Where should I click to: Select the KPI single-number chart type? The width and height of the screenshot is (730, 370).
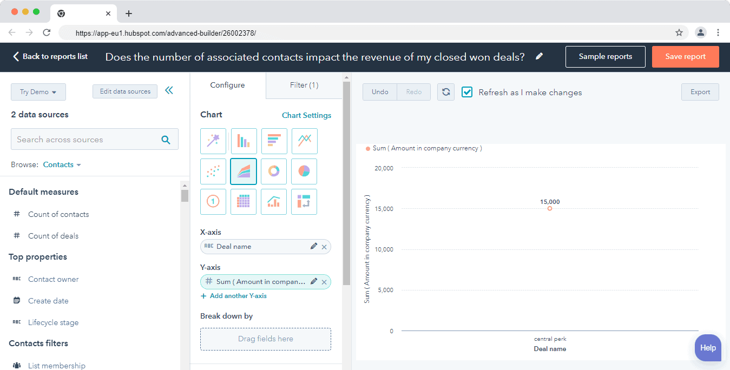pyautogui.click(x=213, y=202)
